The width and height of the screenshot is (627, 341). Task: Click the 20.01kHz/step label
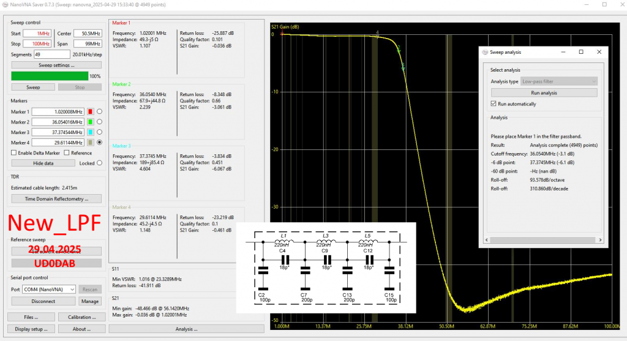[x=87, y=54]
